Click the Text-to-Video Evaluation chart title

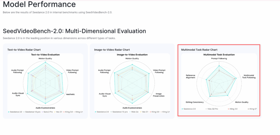[x=45, y=55]
